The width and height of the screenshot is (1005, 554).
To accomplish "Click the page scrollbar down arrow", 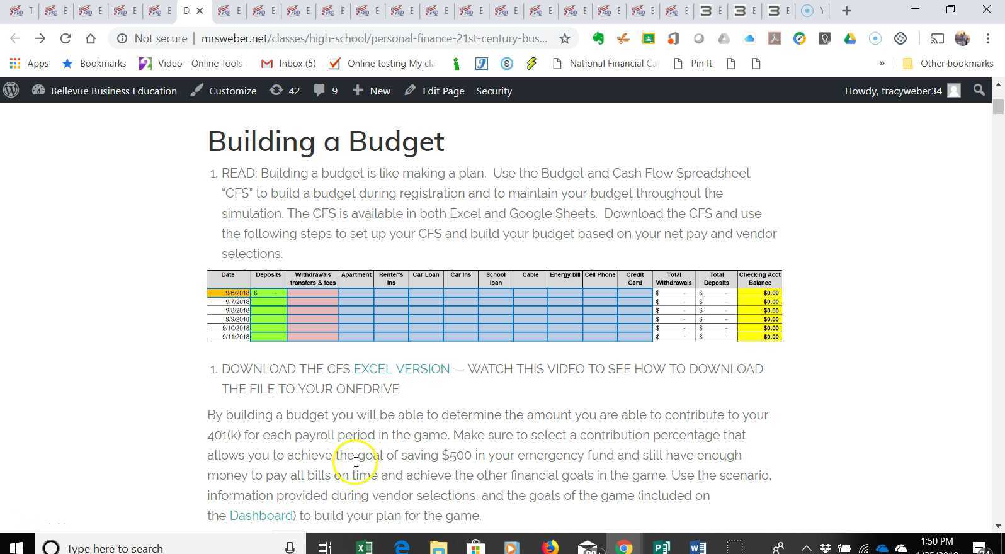I will tap(998, 526).
